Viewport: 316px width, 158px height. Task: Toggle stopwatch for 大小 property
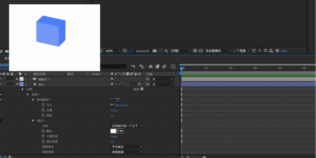(x=43, y=105)
